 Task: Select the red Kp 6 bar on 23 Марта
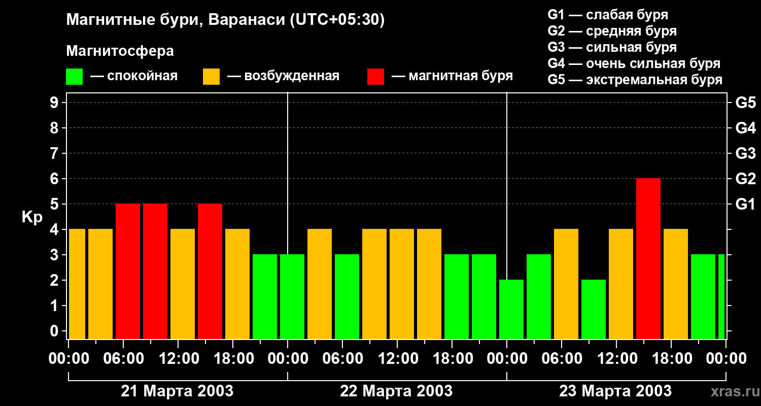point(648,258)
